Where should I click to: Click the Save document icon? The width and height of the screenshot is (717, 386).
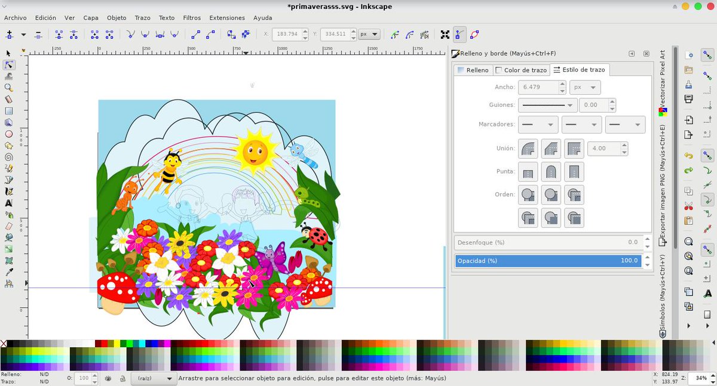(688, 84)
